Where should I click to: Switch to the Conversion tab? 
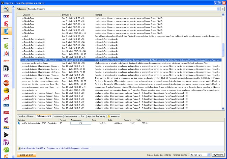[58, 116]
